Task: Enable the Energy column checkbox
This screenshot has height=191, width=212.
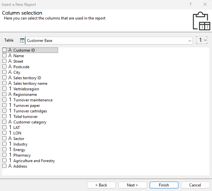Action: [4, 149]
